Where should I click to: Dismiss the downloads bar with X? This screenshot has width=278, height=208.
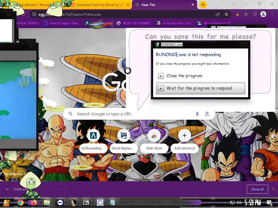tap(273, 189)
